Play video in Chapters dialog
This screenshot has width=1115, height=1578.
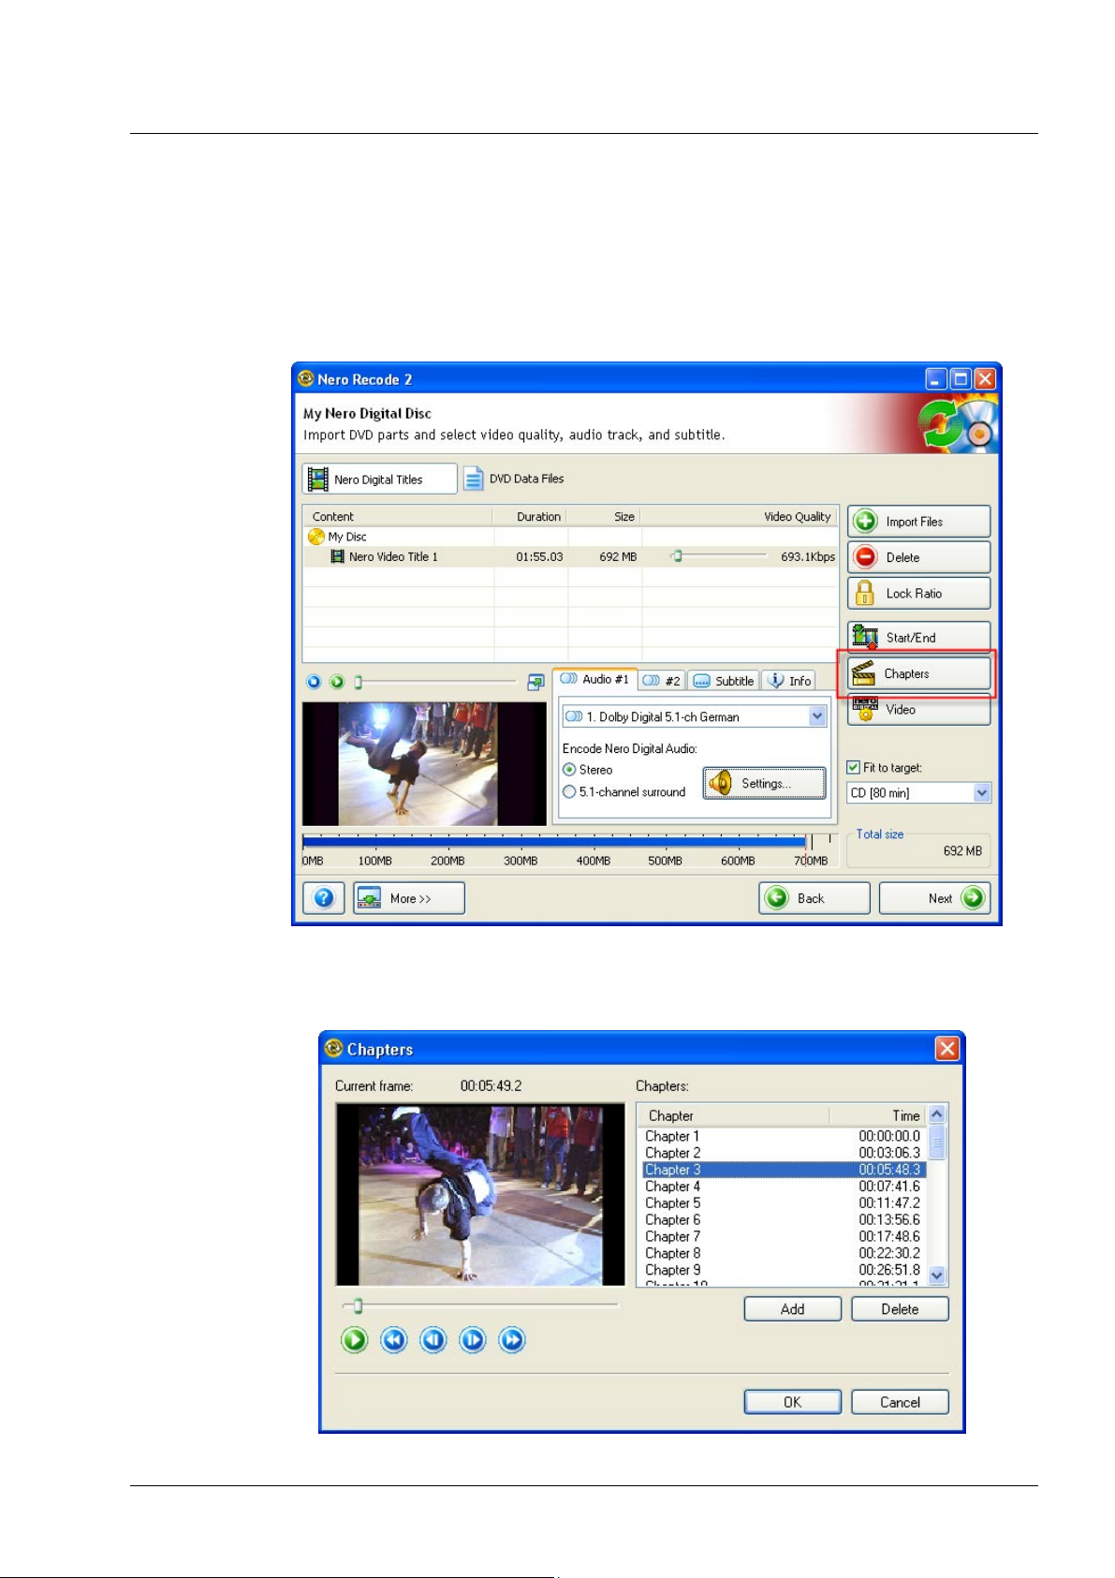354,1340
